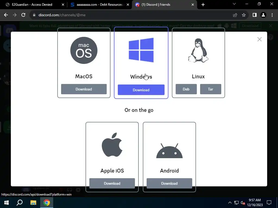
Task: Close the E2Guardian tab
Action: click(x=63, y=5)
